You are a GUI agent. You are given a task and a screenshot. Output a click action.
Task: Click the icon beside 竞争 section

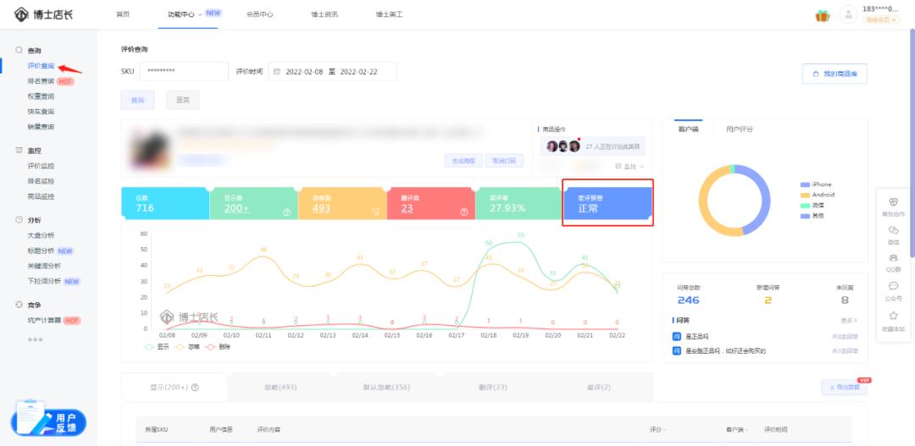click(19, 305)
